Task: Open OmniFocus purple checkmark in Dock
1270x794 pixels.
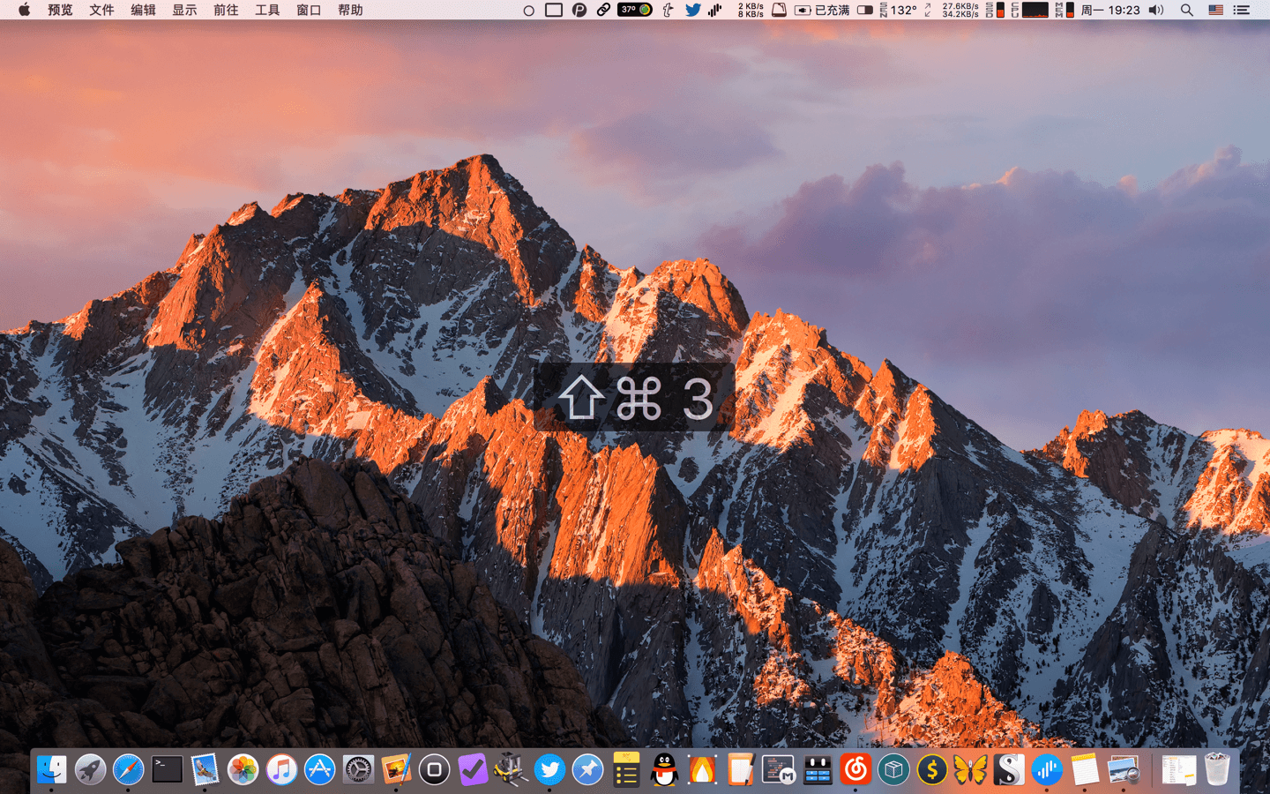Action: (x=473, y=769)
